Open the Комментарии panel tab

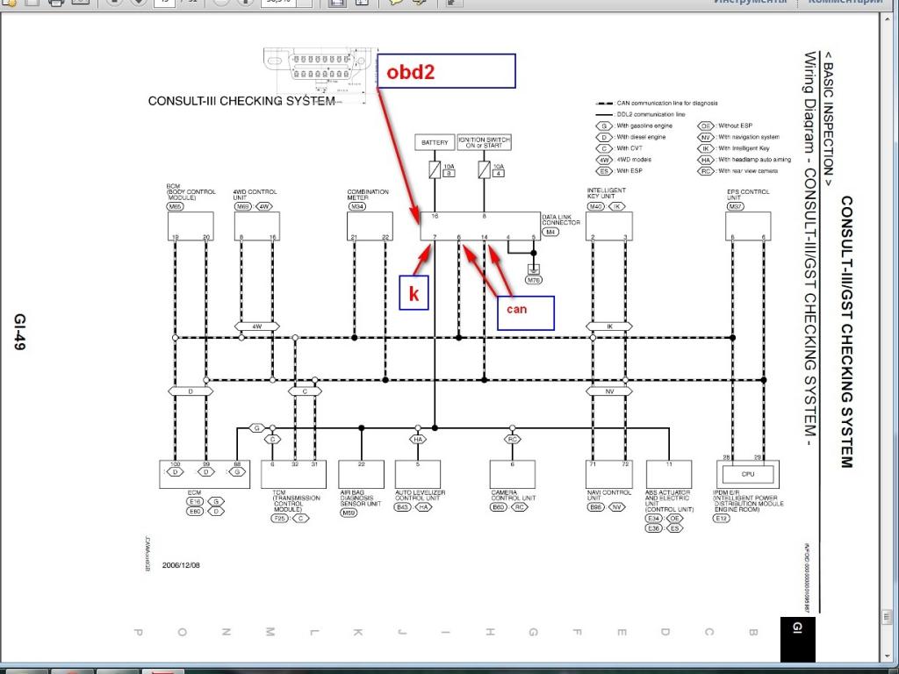tap(845, 3)
